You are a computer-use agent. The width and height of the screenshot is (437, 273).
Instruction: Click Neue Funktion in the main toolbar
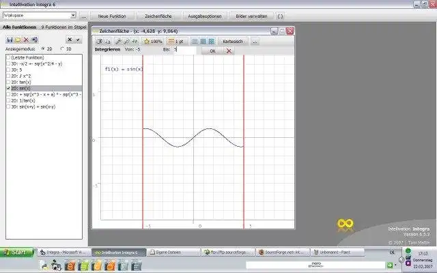click(x=112, y=16)
